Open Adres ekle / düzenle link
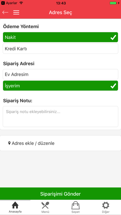 pos(33,143)
